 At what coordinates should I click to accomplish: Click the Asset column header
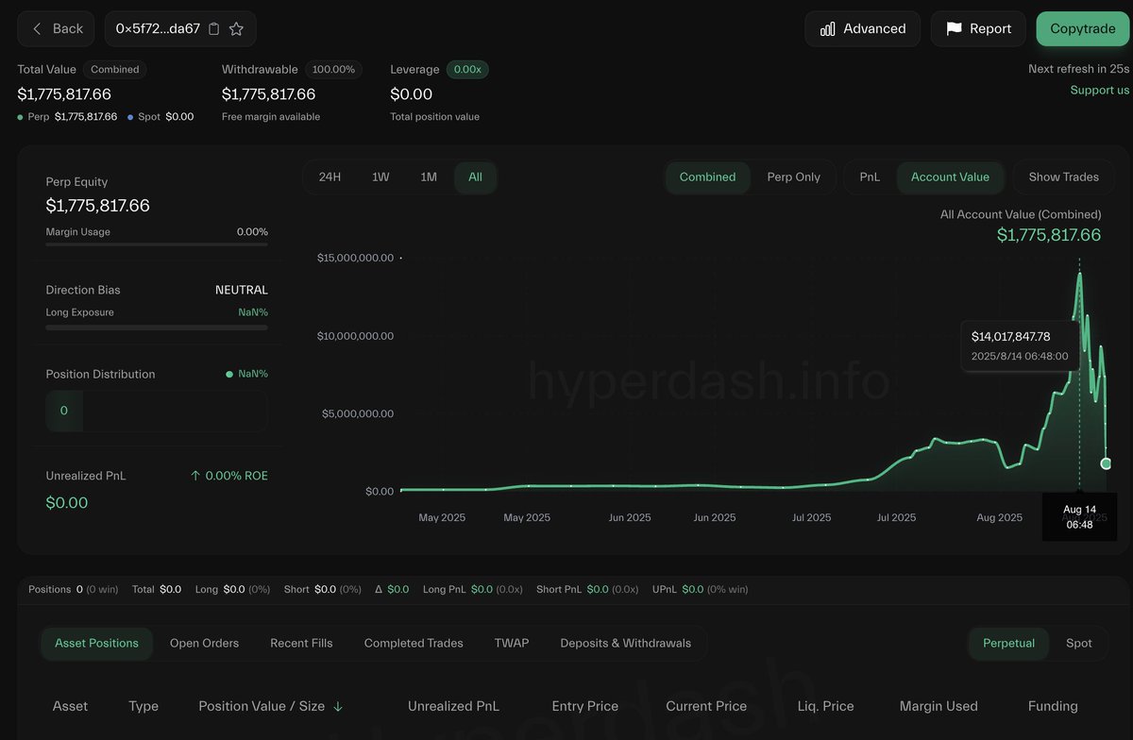(70, 706)
